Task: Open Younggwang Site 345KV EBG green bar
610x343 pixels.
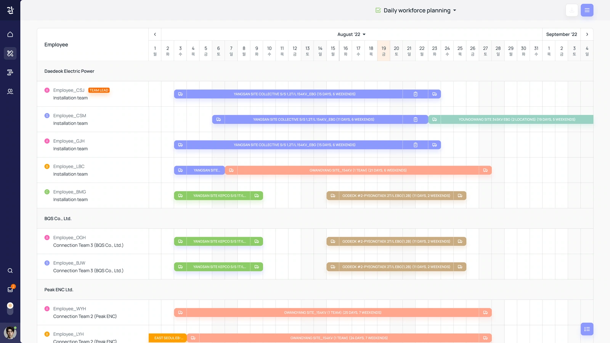Action: 511,120
